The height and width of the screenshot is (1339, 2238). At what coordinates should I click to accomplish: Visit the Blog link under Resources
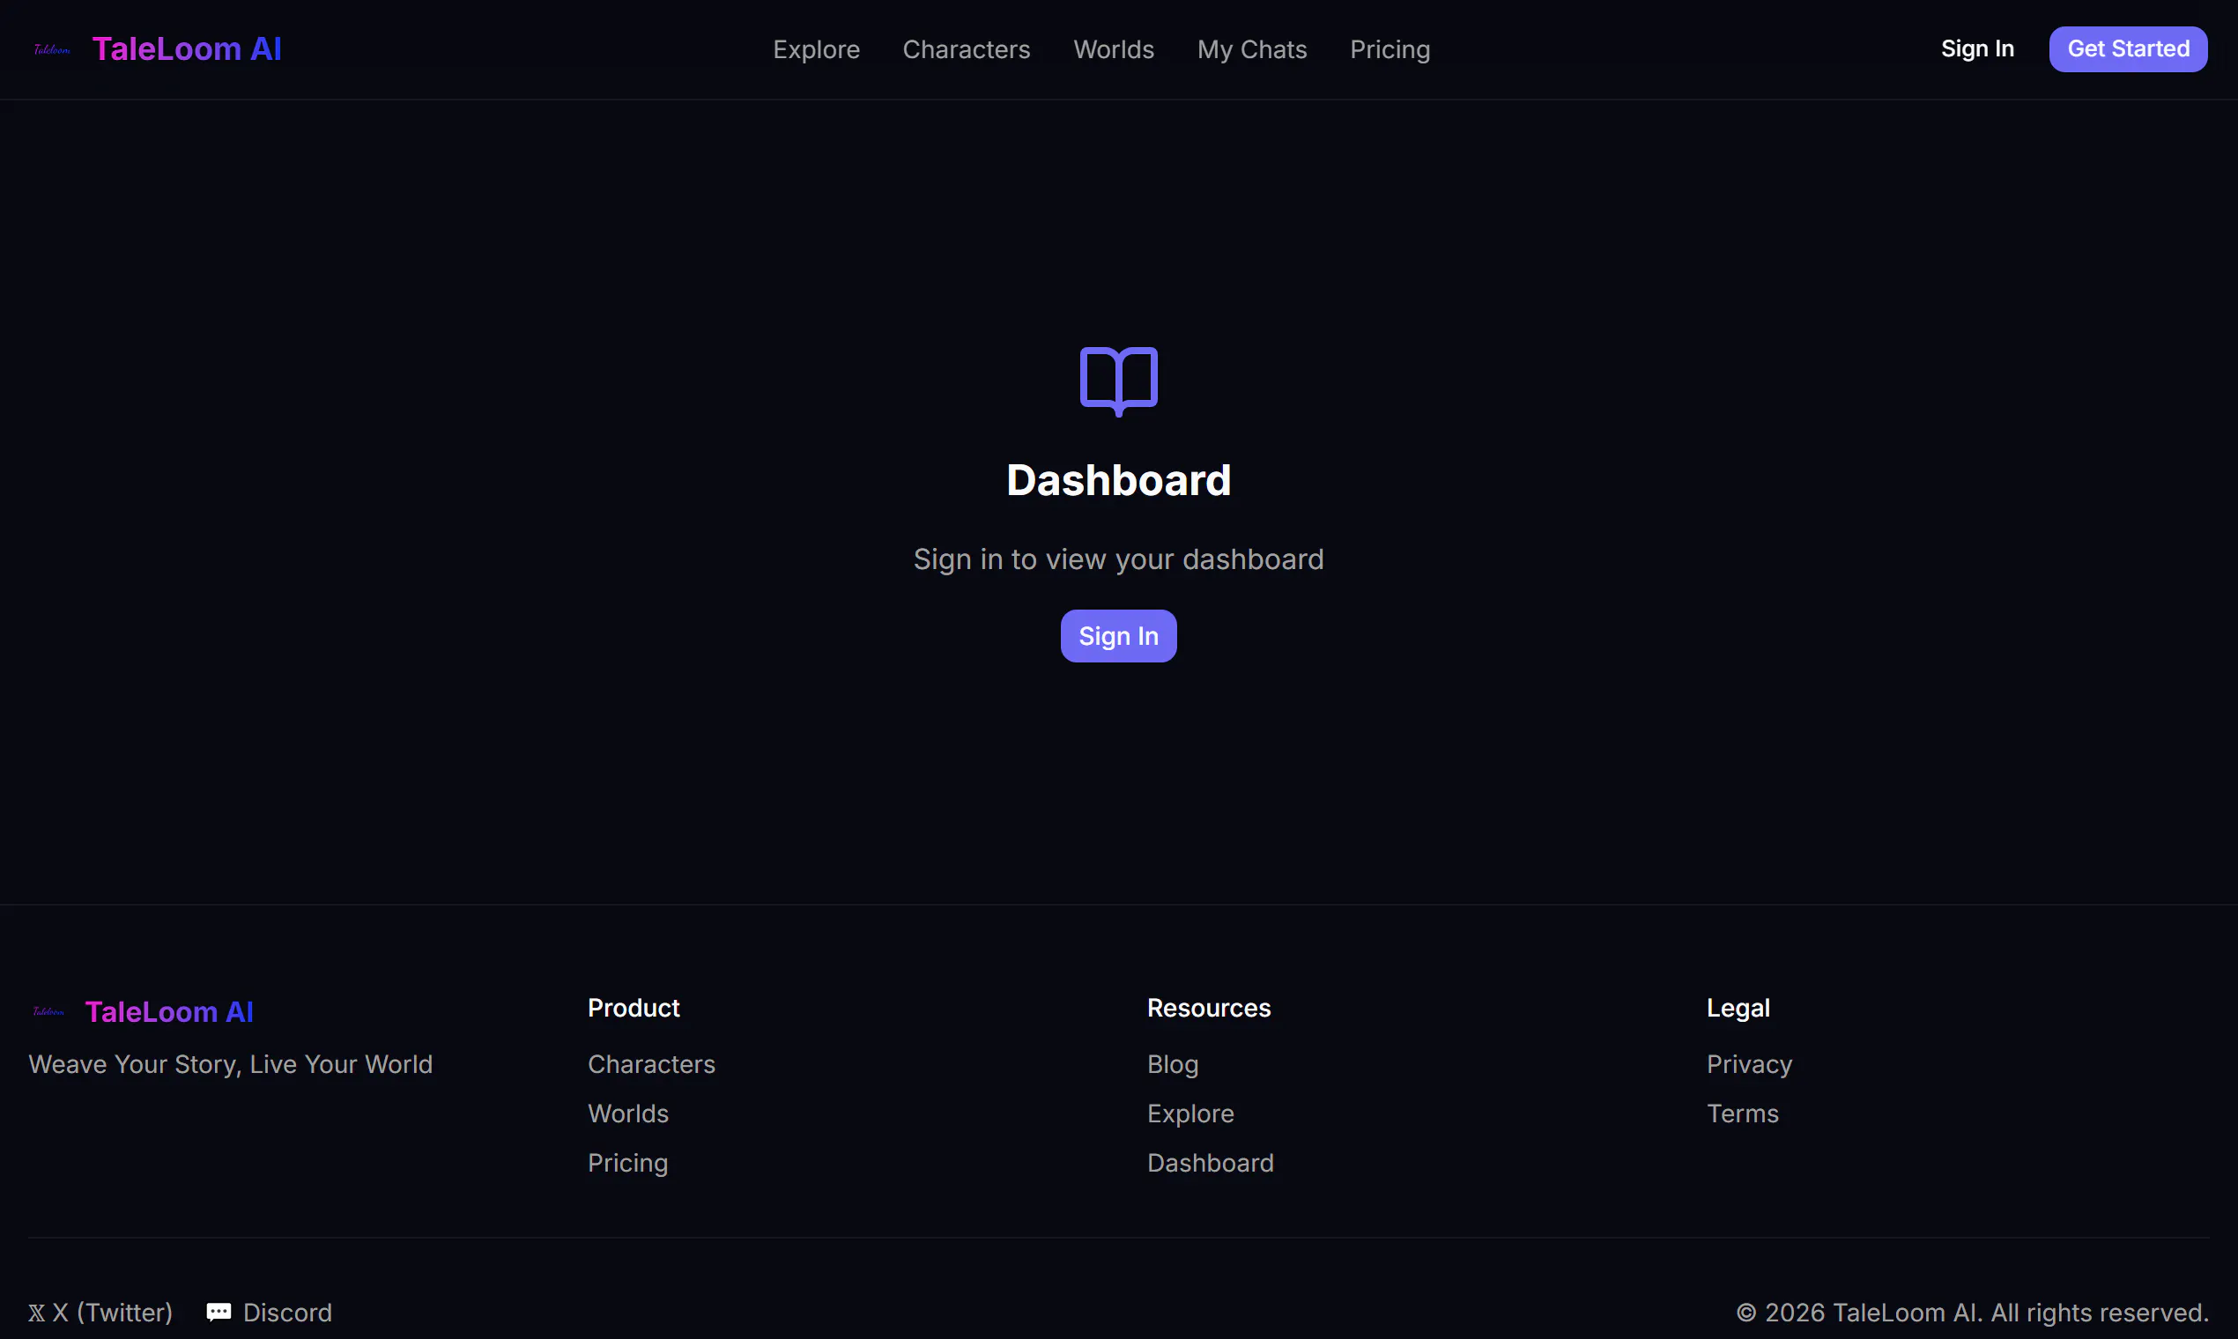pyautogui.click(x=1172, y=1065)
